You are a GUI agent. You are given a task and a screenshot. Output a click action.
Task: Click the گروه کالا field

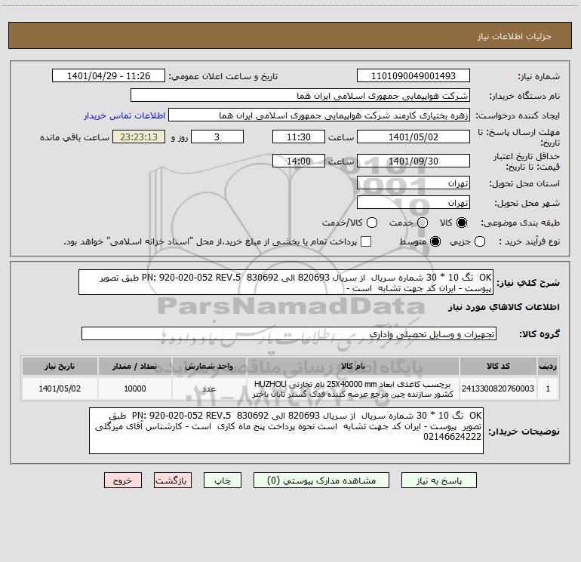289,333
